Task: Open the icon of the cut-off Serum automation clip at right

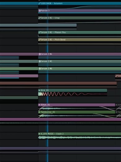Action: click(116, 76)
